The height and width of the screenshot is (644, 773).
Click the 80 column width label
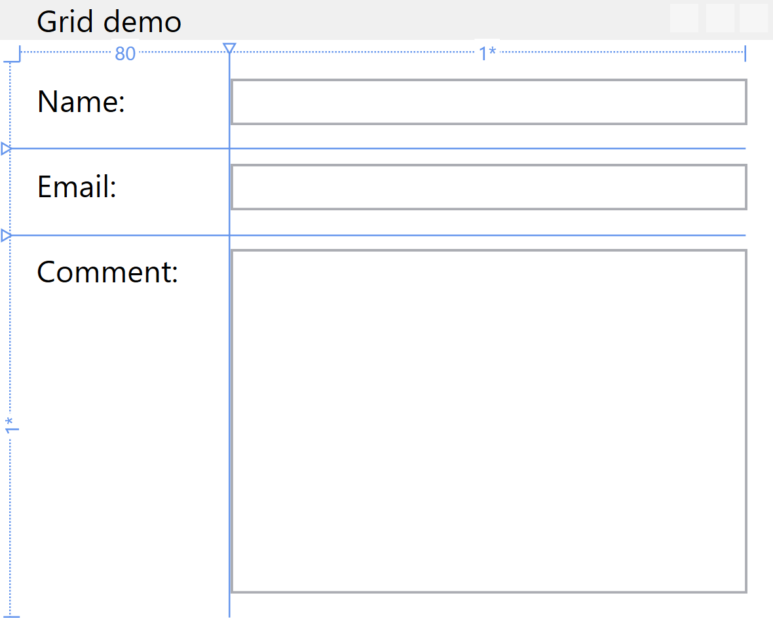pyautogui.click(x=125, y=54)
